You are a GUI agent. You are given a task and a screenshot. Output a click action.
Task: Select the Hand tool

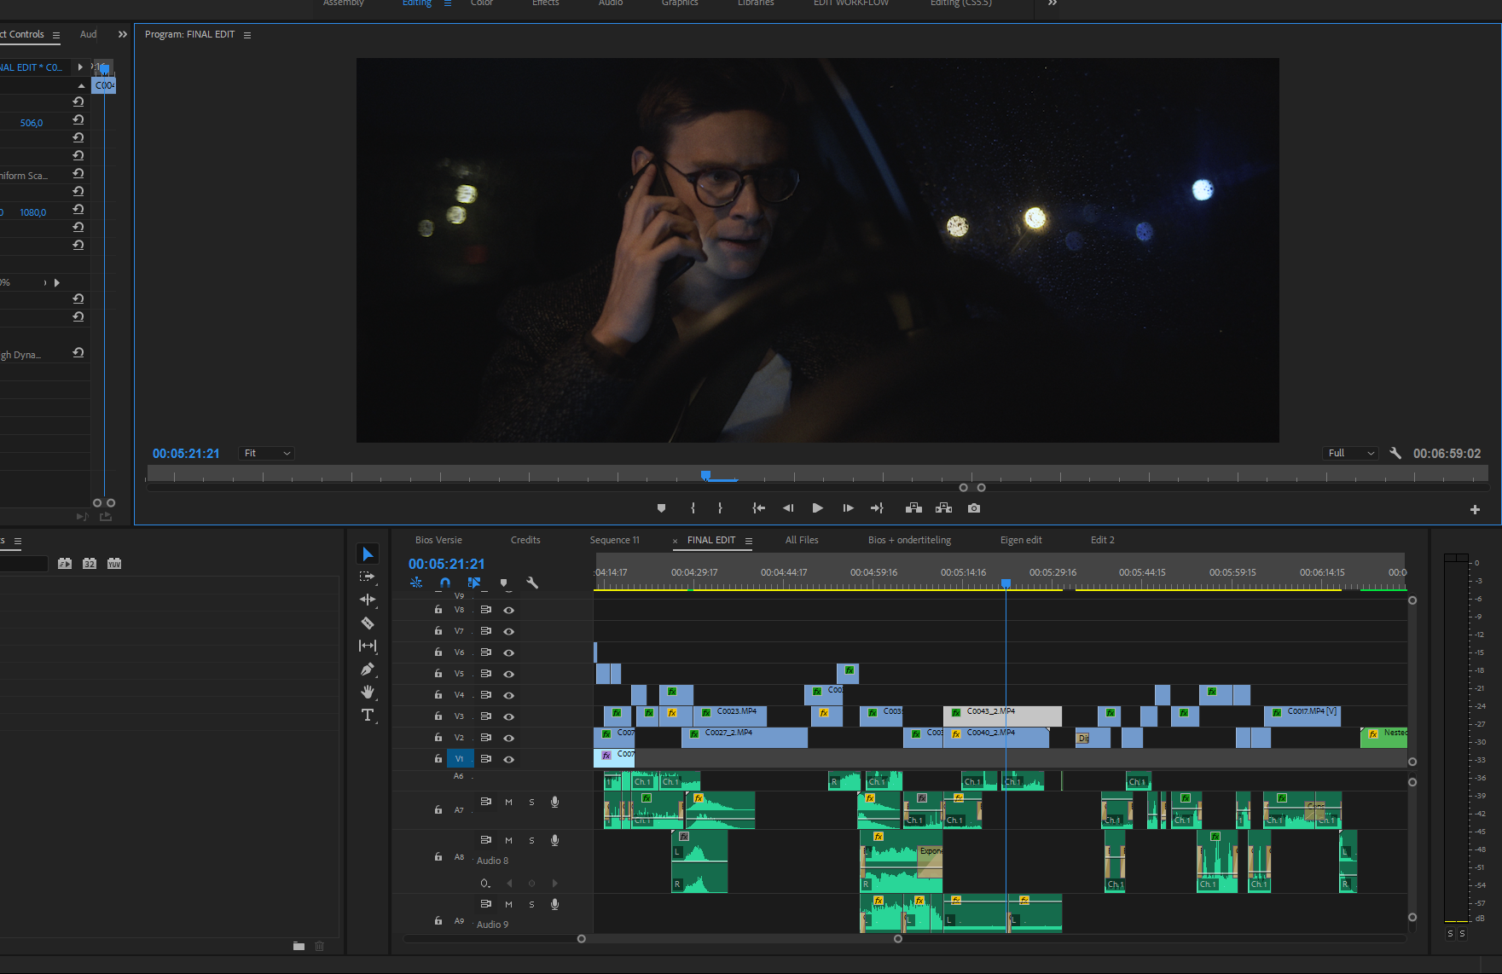pyautogui.click(x=368, y=693)
